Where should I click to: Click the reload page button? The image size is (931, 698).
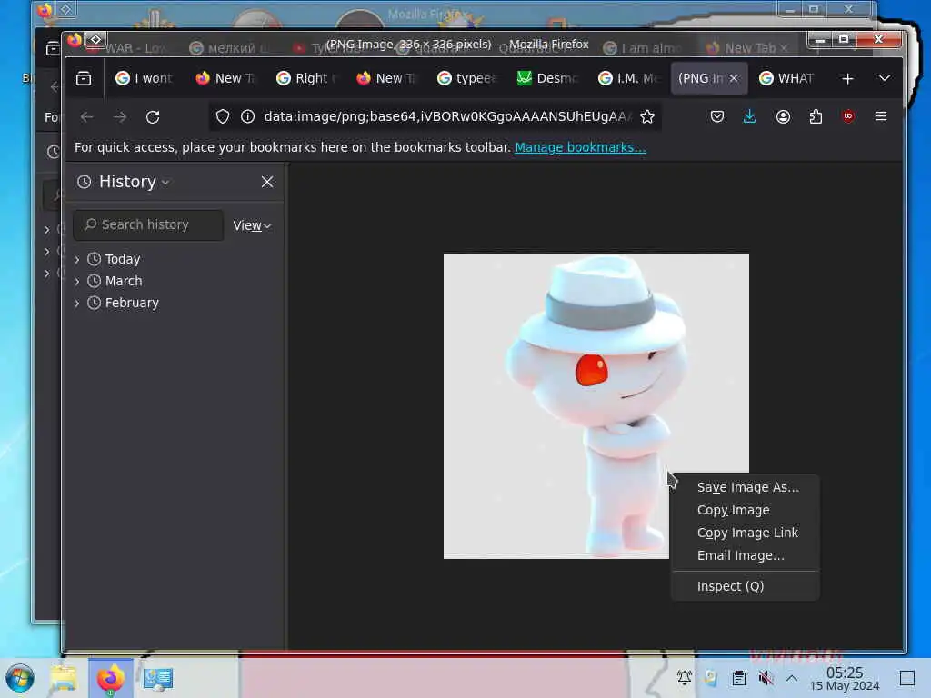pyautogui.click(x=153, y=117)
